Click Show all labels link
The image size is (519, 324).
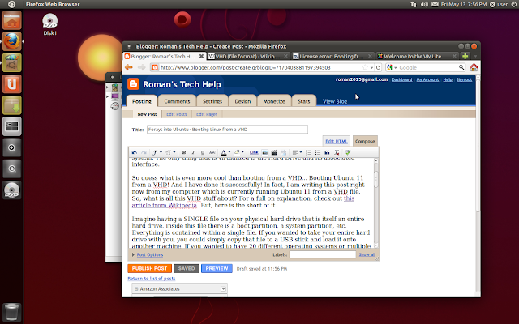[x=367, y=254]
